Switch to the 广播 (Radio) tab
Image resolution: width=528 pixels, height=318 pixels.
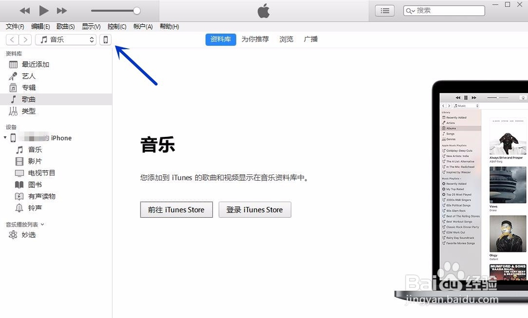pyautogui.click(x=310, y=39)
